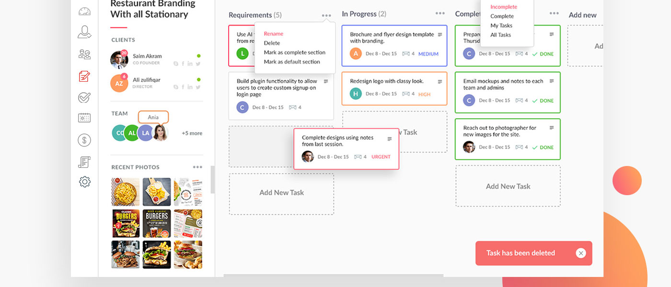Viewport: 671px width, 287px height.
Task: Open the Recent Photos three-dot menu
Action: pos(197,167)
